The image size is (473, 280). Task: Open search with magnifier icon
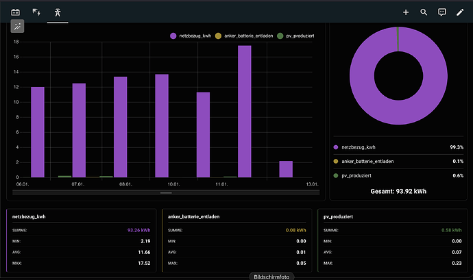pyautogui.click(x=424, y=12)
